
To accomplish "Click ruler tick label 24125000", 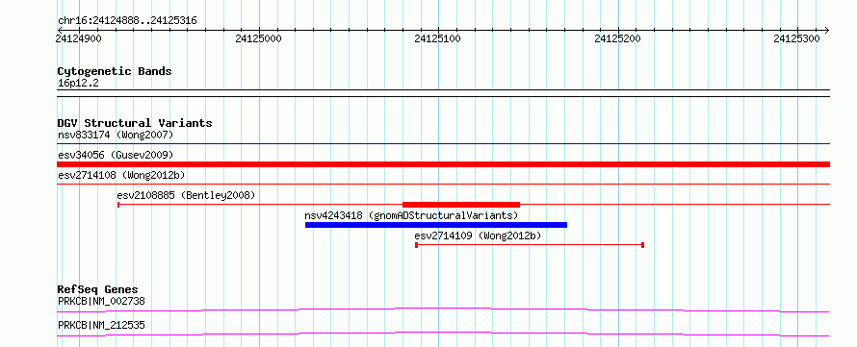I will point(258,38).
